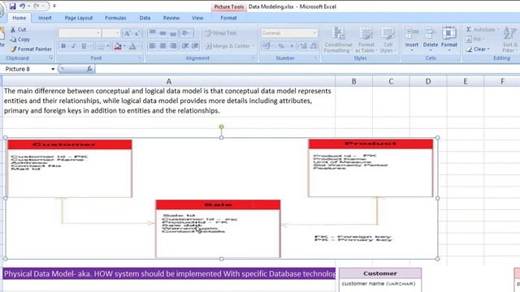
Task: Click the green rotation handle of picture
Action: (222, 127)
